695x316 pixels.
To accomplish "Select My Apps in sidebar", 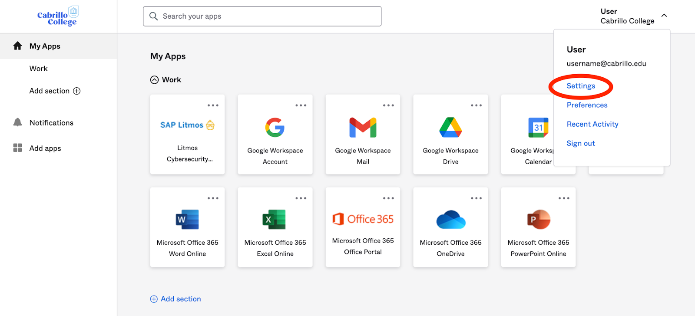I will pyautogui.click(x=58, y=46).
